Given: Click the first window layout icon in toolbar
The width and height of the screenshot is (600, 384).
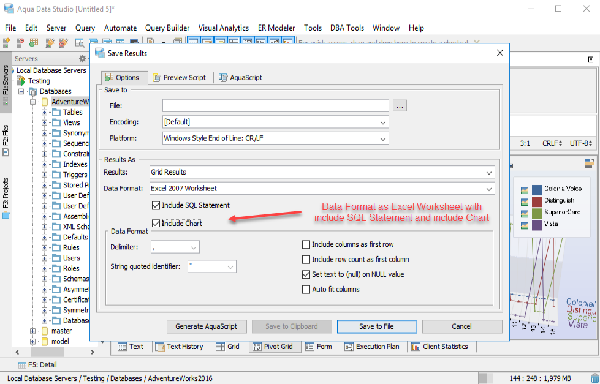Looking at the screenshot, I should coord(193,41).
